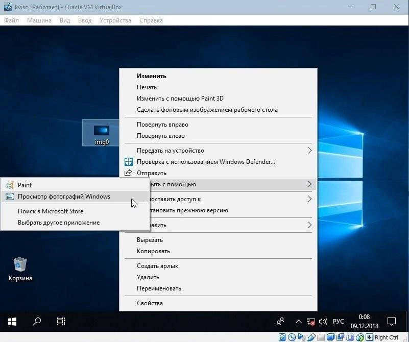Click the shared folders indicator icon
The image size is (409, 342).
321,337
